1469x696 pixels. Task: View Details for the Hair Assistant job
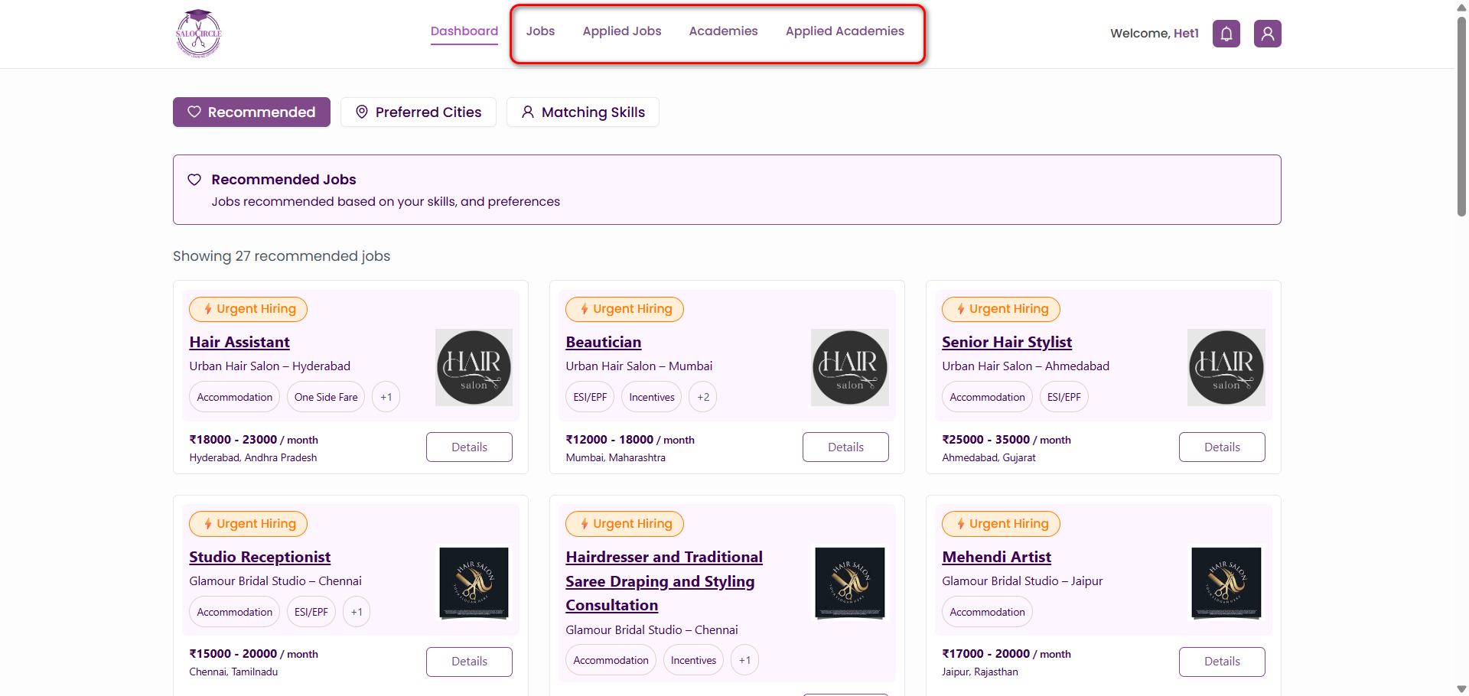click(x=469, y=447)
